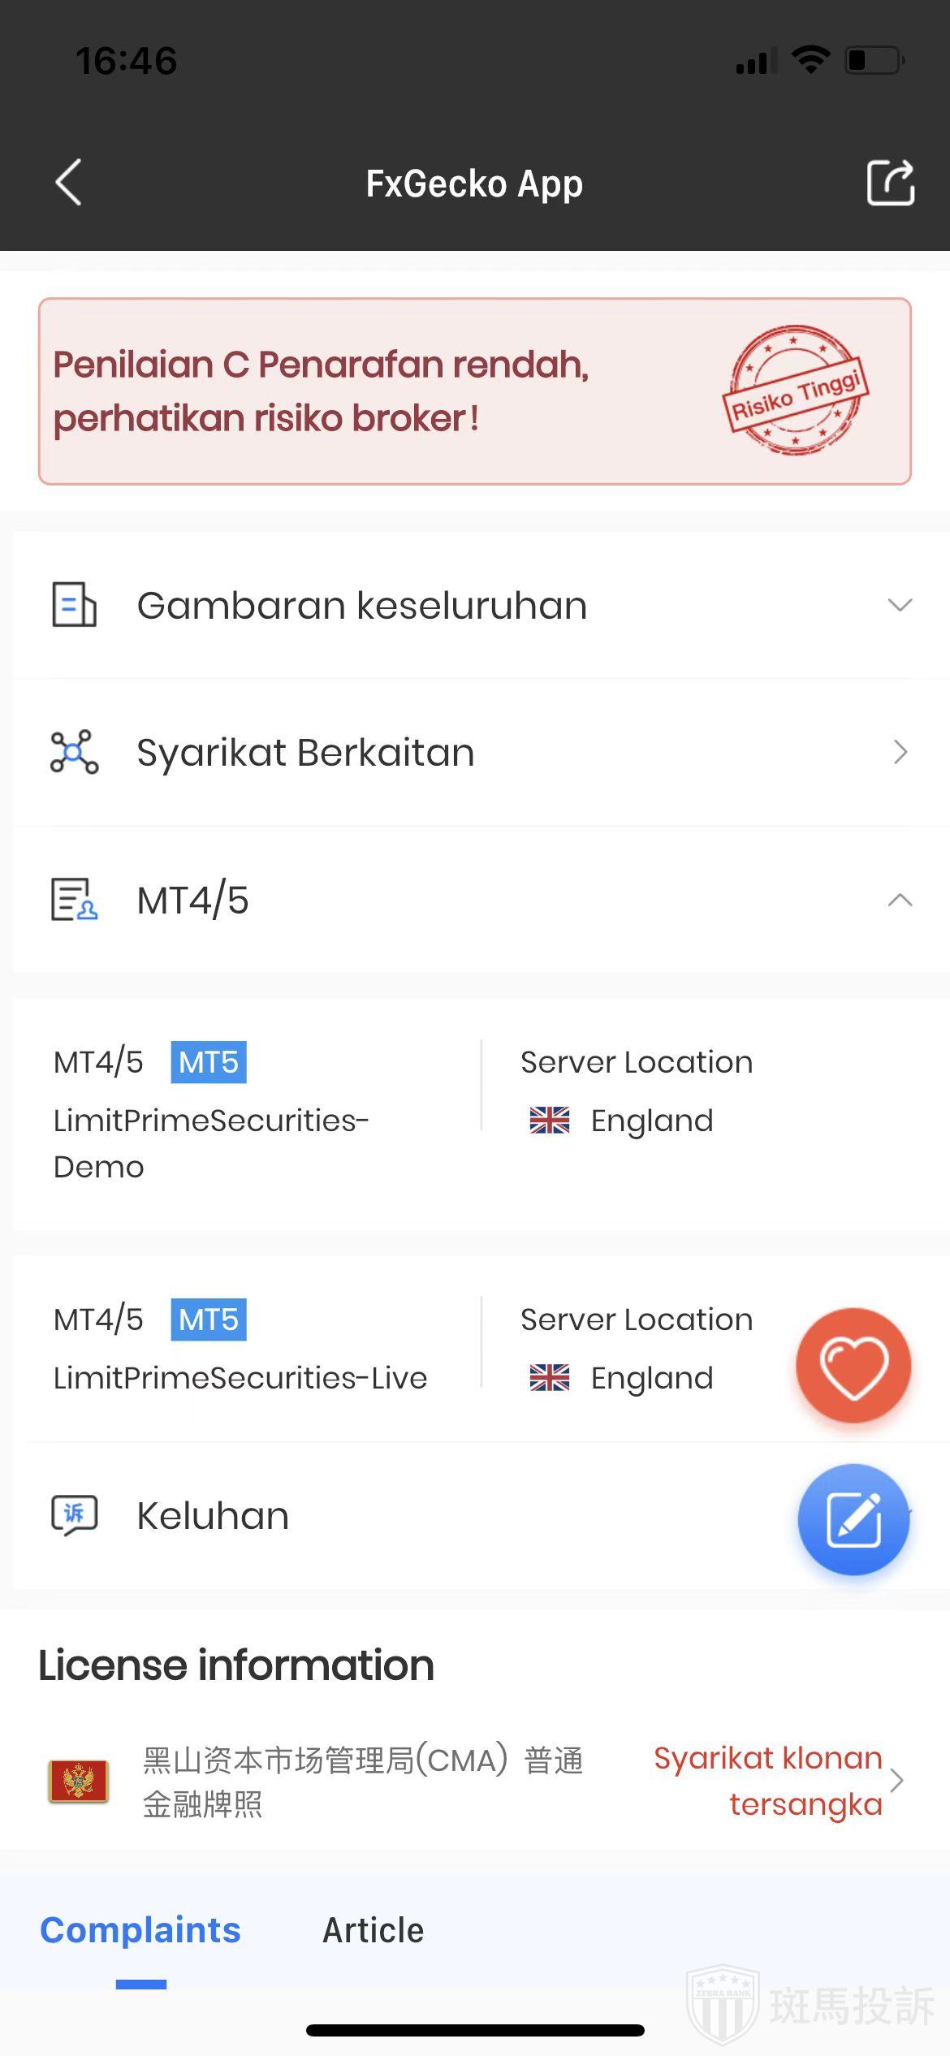950x2056 pixels.
Task: Tap the blue edit compose button
Action: pos(853,1519)
